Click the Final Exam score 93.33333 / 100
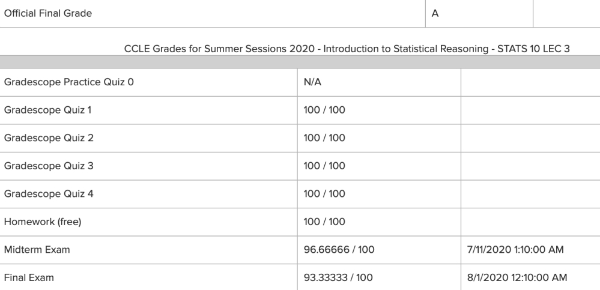This screenshot has width=600, height=290. coord(338,278)
